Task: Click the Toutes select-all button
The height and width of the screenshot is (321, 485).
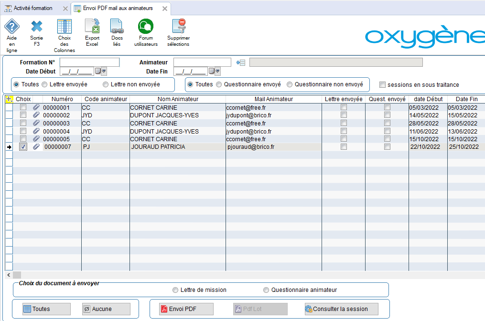Action: click(46, 309)
